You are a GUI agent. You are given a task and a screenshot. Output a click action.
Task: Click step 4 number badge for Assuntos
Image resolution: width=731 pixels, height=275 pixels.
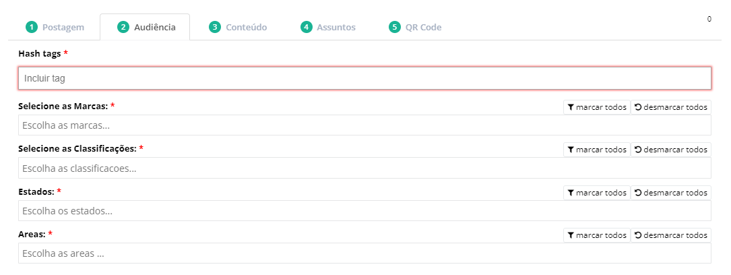point(307,28)
